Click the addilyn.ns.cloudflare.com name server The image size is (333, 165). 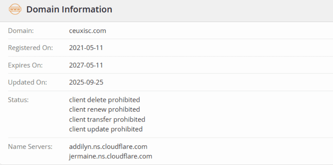[108, 146]
